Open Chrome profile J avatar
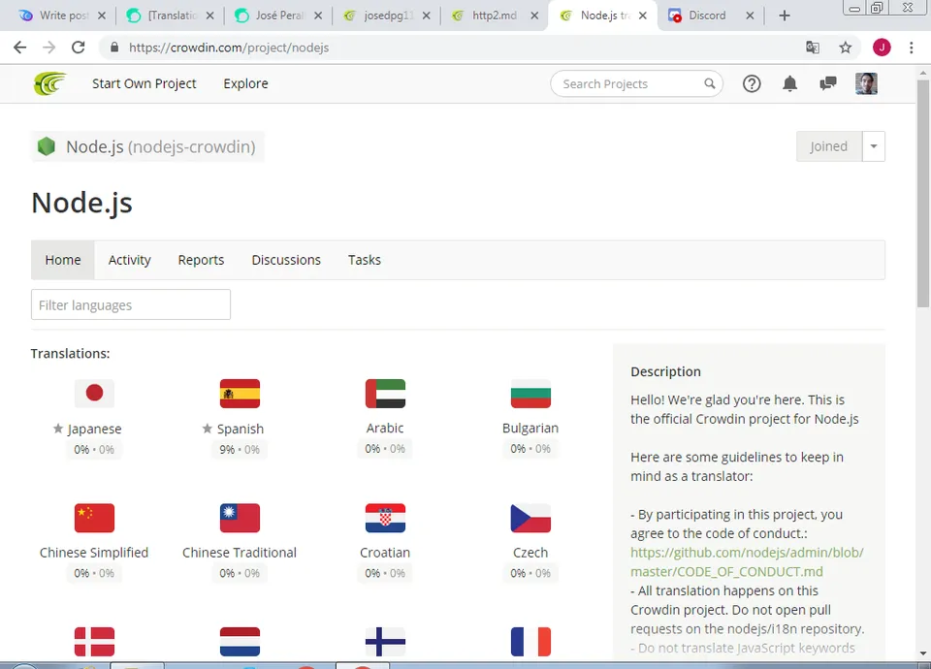Screen dimensions: 931x669 pos(882,48)
